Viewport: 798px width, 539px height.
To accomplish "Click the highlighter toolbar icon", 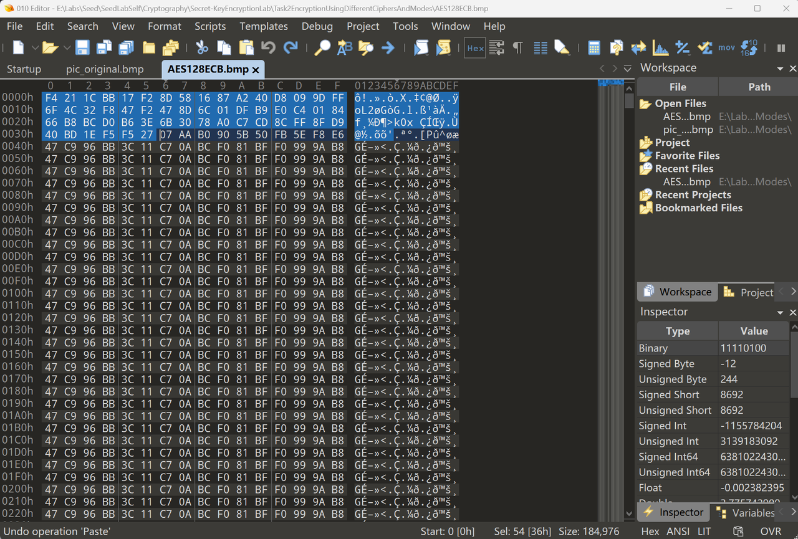I will tap(562, 48).
